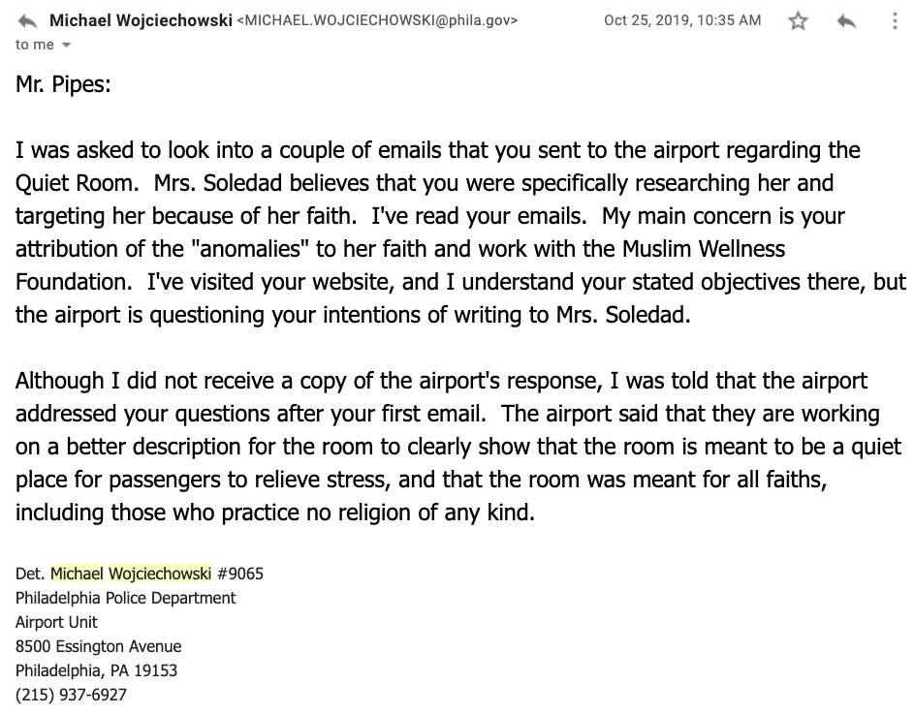
Task: Click the Philadelphia Police Department signature line
Action: tap(125, 598)
